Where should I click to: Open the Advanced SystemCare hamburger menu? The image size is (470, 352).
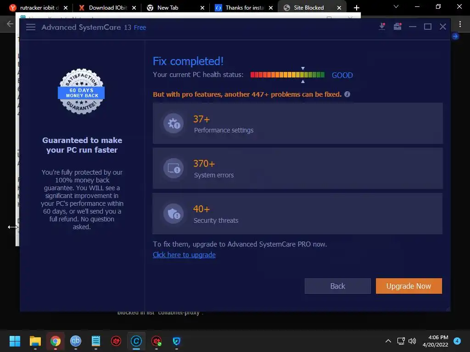(31, 27)
